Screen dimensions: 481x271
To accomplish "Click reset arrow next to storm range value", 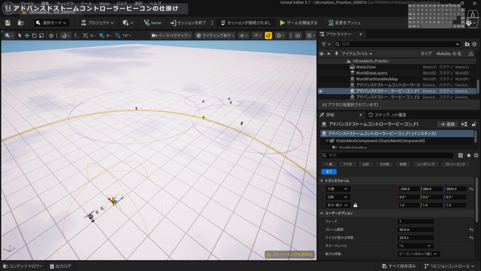I will (471, 230).
